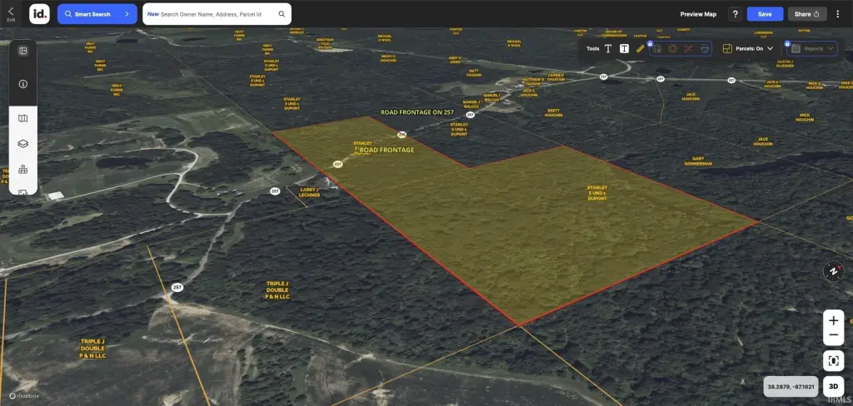This screenshot has height=406, width=853.
Task: Toggle the Parcels: On layer
Action: click(747, 48)
